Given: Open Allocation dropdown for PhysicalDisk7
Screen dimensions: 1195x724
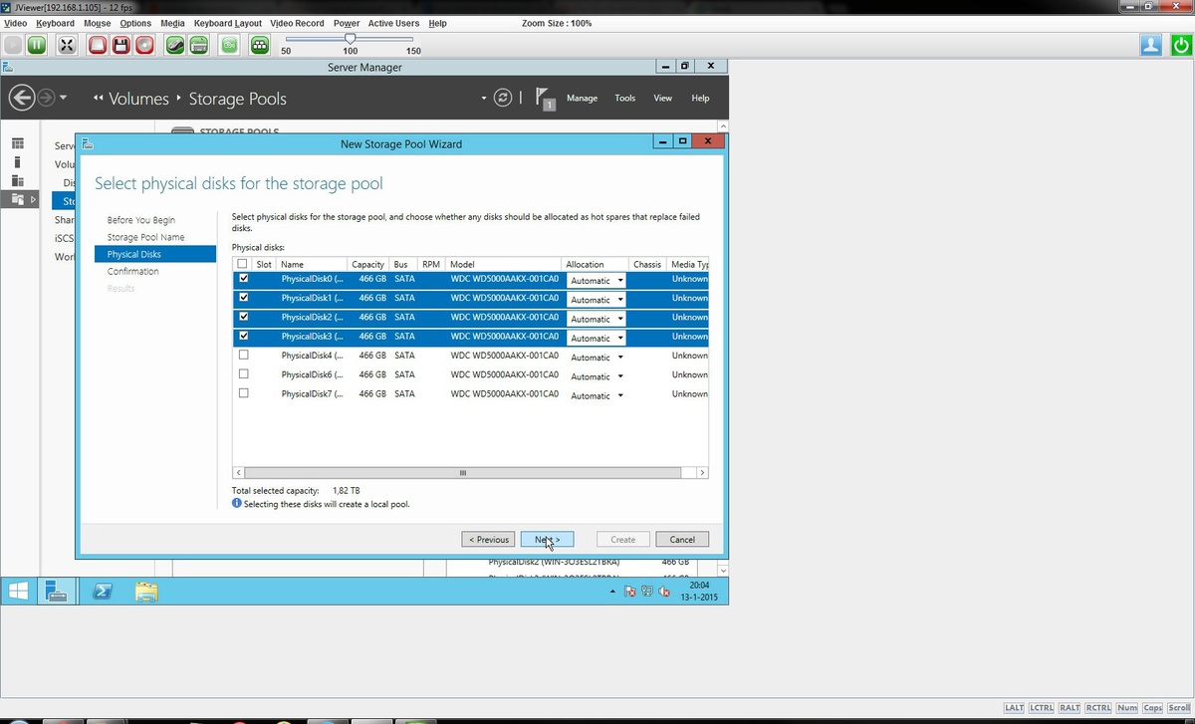Looking at the screenshot, I should (x=596, y=395).
